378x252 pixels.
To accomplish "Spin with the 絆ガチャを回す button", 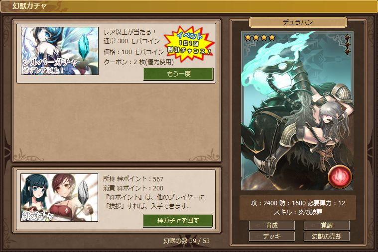I will [178, 221].
